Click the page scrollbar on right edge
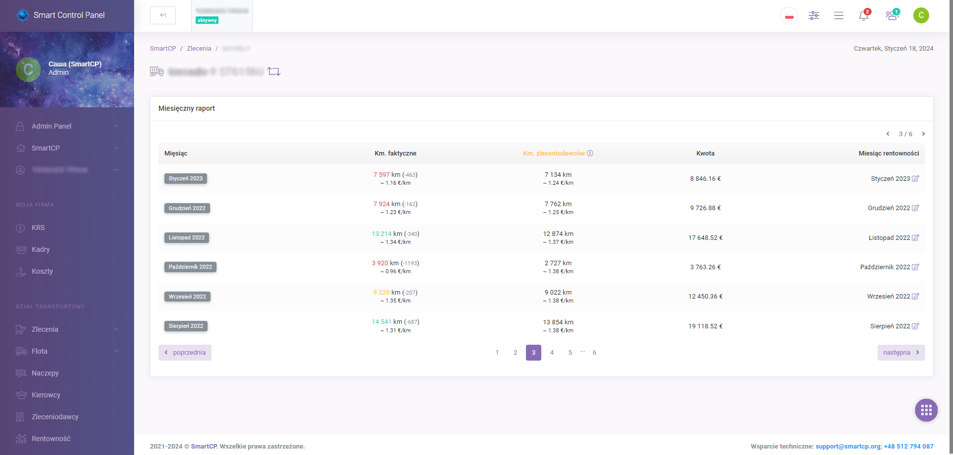 pyautogui.click(x=951, y=227)
